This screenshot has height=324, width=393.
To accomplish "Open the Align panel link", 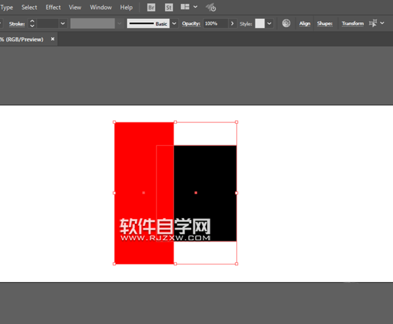I will coord(305,24).
